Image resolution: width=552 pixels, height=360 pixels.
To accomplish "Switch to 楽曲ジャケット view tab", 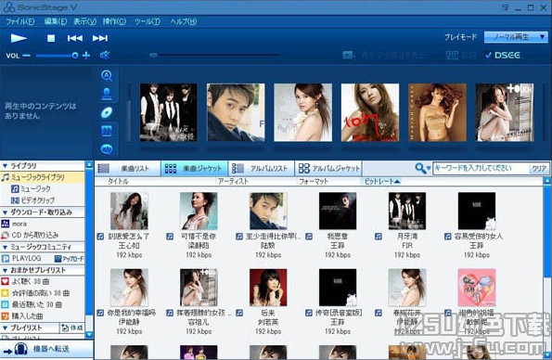I will [x=194, y=169].
